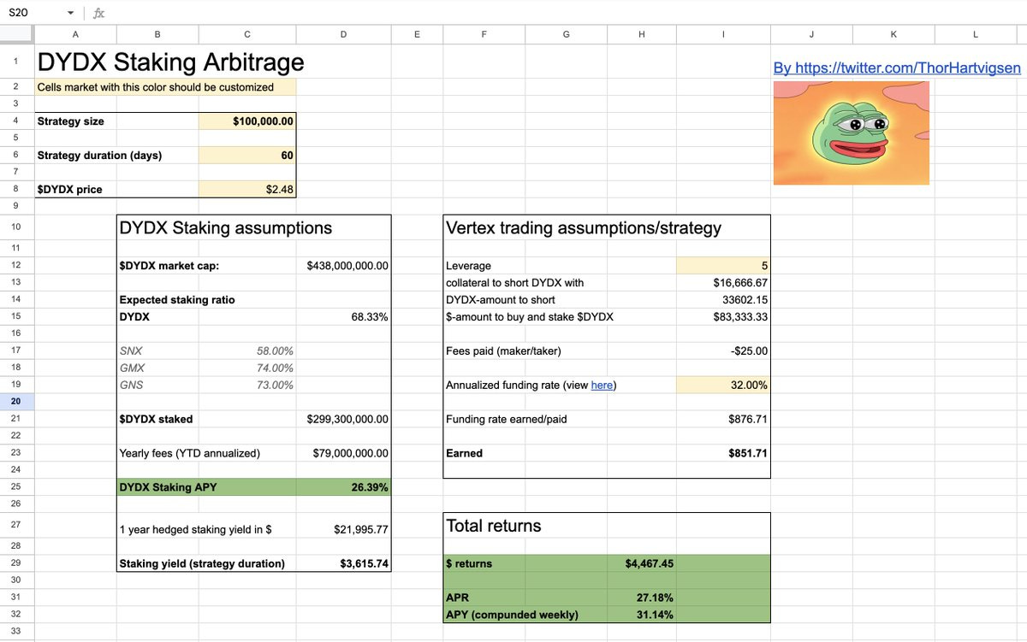This screenshot has width=1027, height=642.
Task: Click the 31.14% APY value
Action: pos(654,615)
